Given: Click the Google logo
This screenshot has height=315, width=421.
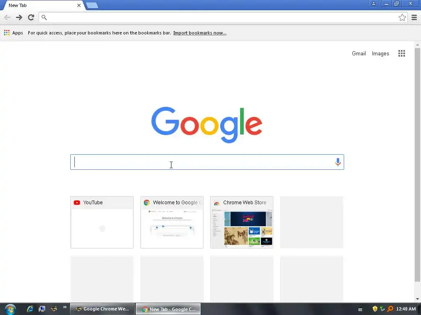Looking at the screenshot, I should [207, 125].
